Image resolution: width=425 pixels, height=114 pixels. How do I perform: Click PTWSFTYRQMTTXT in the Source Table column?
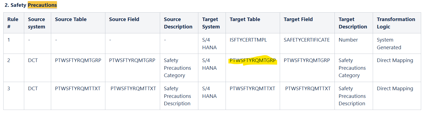78,89
